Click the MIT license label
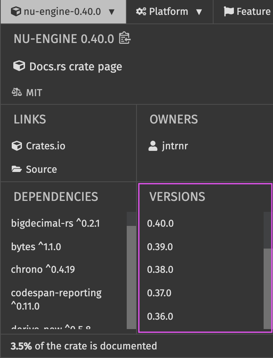This screenshot has width=273, height=358. 34,92
